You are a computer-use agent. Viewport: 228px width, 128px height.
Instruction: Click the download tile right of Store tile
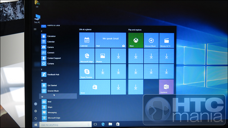(x=118, y=87)
